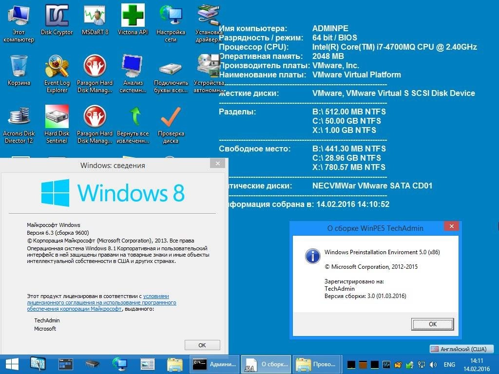Close the О сборке WinPE5 TechAdmin dialog
Viewport: 499px width, 374px height.
tap(452, 226)
